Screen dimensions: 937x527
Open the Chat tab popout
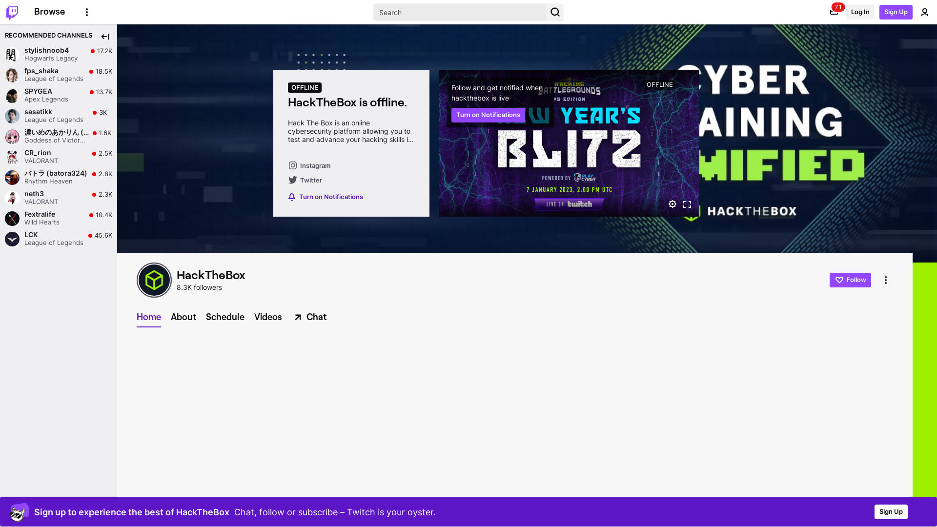(x=310, y=317)
